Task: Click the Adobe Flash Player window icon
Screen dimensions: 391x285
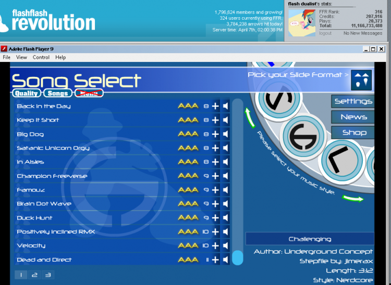Action: point(4,49)
